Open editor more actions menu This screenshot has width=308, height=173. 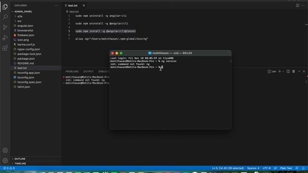(x=303, y=5)
